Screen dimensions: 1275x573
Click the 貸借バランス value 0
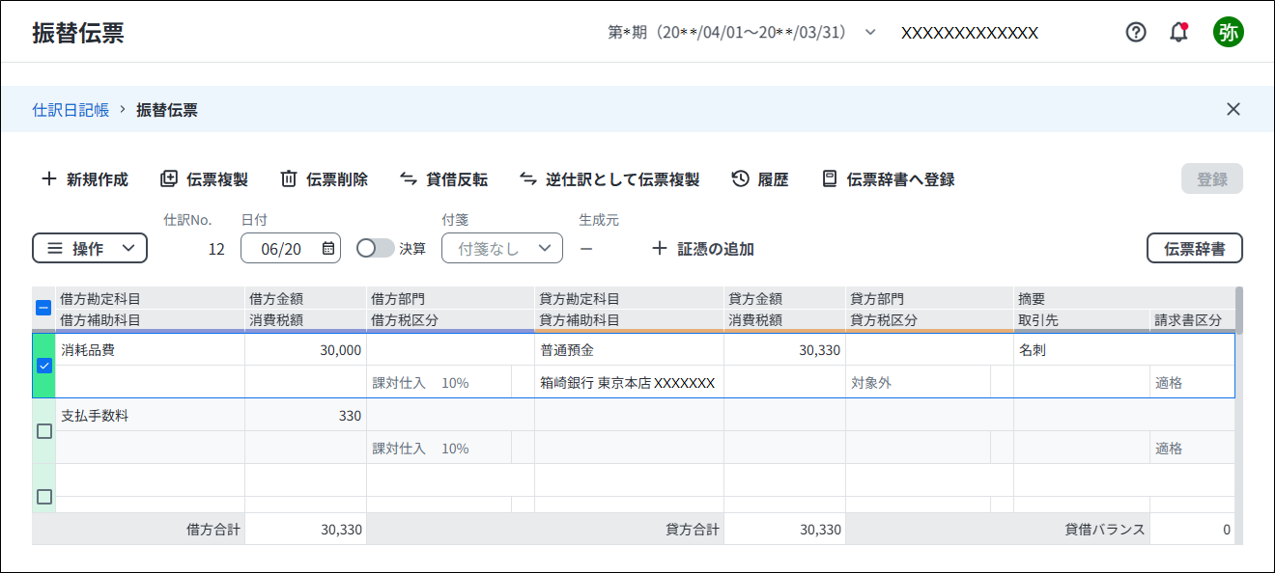click(1192, 530)
